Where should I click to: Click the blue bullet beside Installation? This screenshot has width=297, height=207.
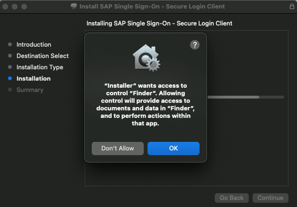click(x=10, y=78)
